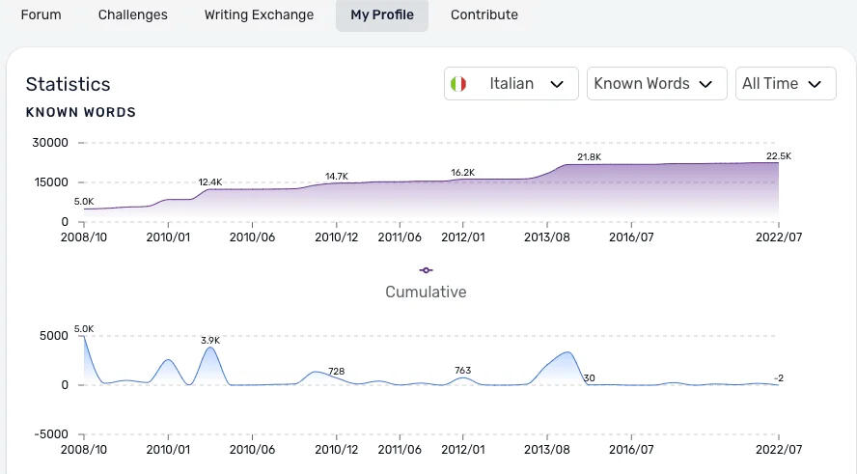Click the 16.2K data point label
The height and width of the screenshot is (474, 857).
462,173
